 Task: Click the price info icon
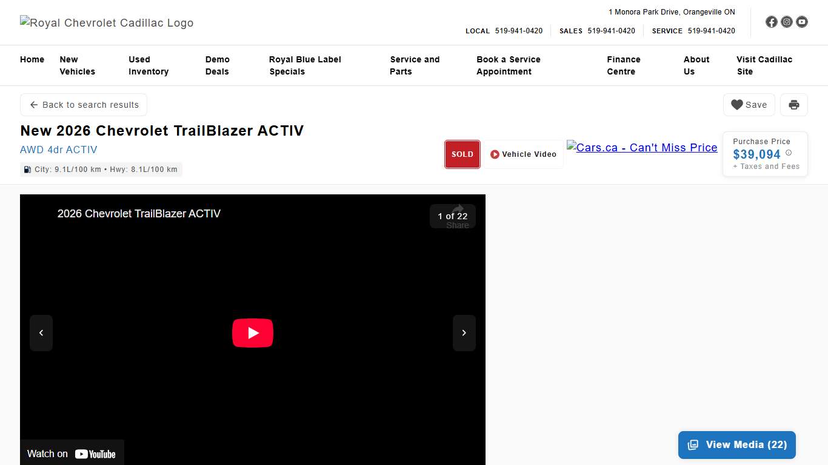pos(789,153)
